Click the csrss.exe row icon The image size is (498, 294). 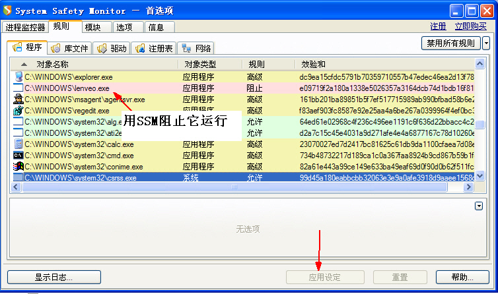pos(18,177)
